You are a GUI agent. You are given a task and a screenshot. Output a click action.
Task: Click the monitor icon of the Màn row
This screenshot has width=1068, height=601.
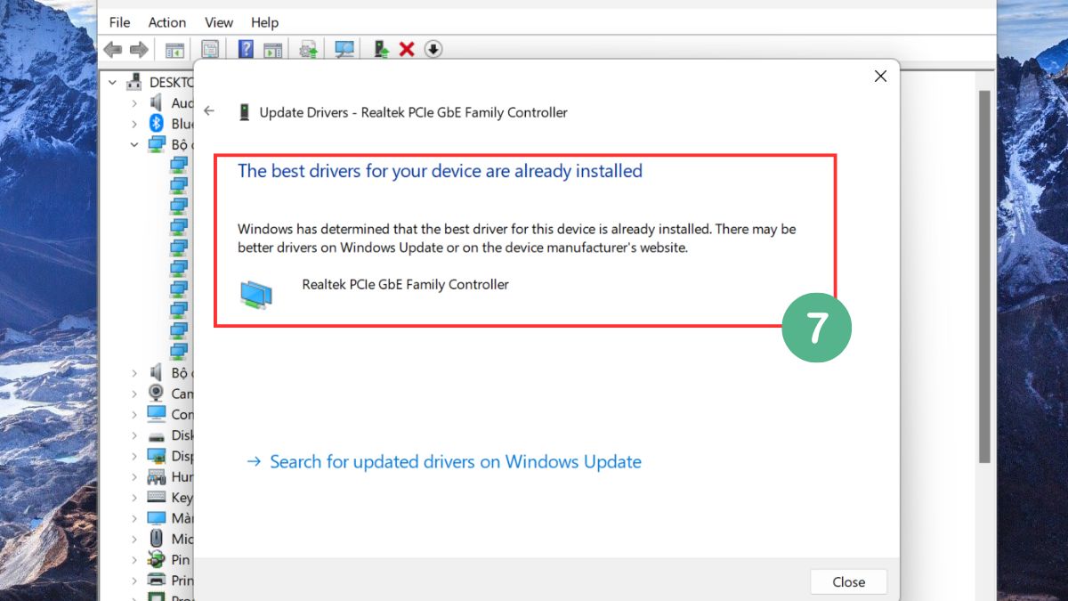(157, 518)
